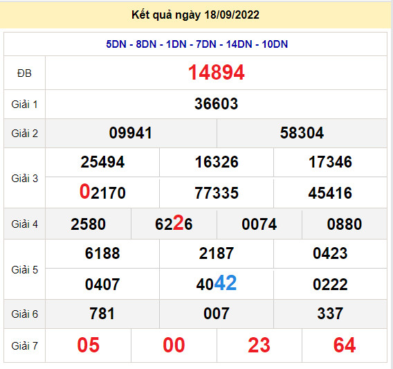Click the special prize number 14894
This screenshot has width=393, height=369.
216,73
